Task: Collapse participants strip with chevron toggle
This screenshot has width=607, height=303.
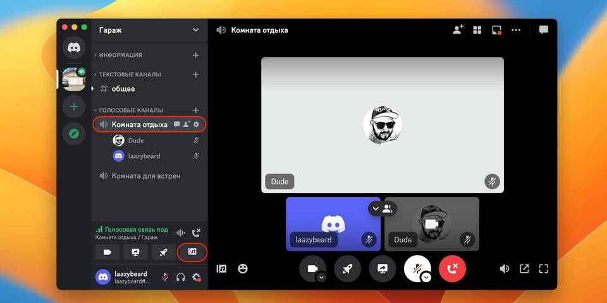Action: click(x=383, y=209)
